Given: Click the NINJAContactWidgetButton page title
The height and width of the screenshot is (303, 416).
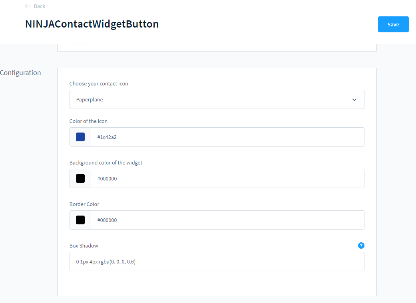Looking at the screenshot, I should pos(92,24).
